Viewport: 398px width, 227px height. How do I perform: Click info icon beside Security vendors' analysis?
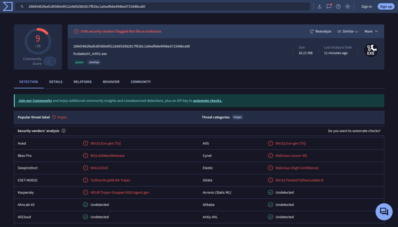(x=64, y=131)
